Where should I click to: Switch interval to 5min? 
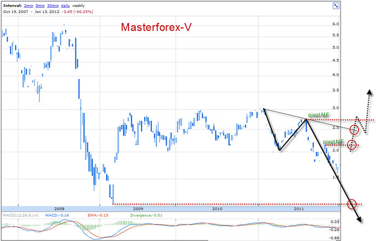[x=40, y=5]
